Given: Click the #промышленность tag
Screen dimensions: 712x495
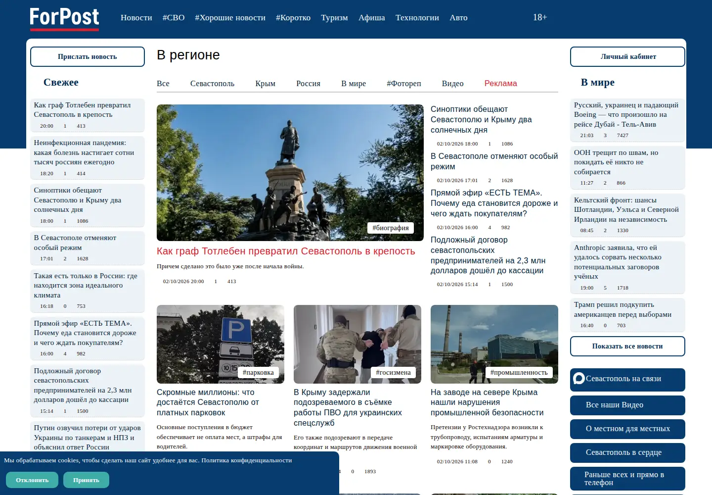Looking at the screenshot, I should (519, 372).
